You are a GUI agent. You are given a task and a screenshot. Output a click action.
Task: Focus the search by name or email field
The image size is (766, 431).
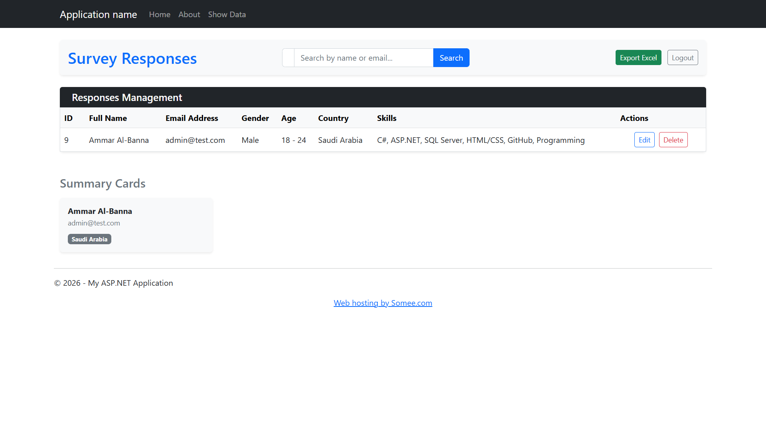pyautogui.click(x=363, y=57)
